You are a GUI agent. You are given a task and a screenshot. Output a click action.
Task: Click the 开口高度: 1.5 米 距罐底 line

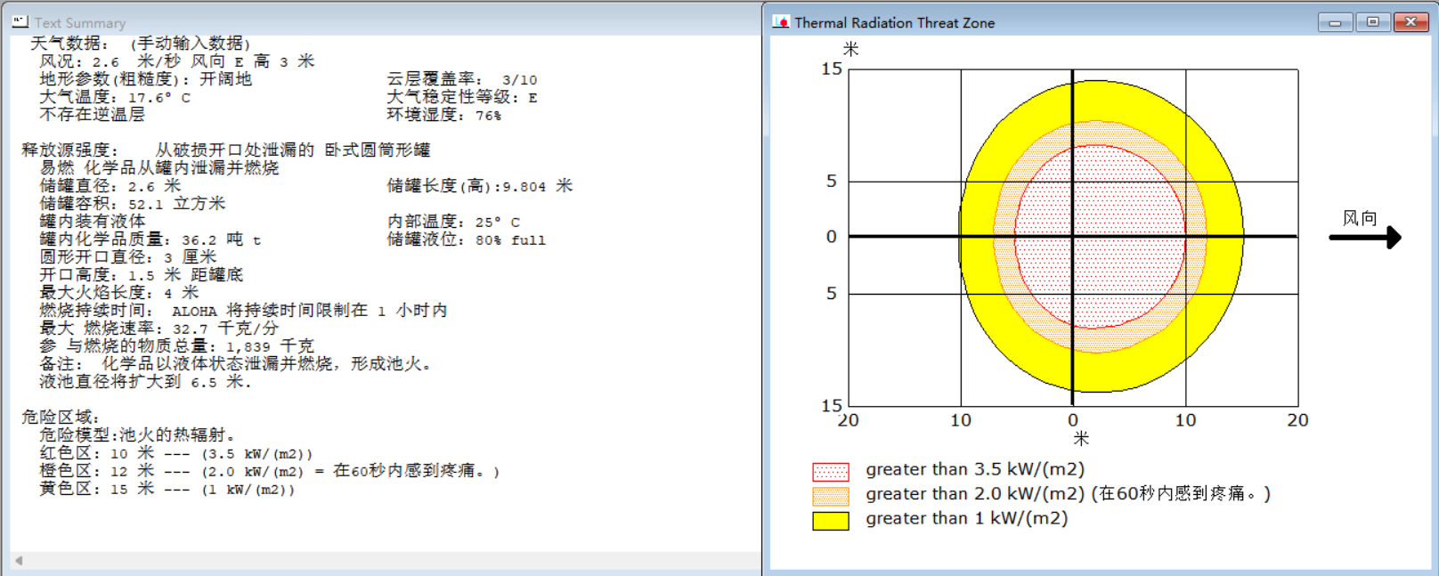[x=141, y=275]
